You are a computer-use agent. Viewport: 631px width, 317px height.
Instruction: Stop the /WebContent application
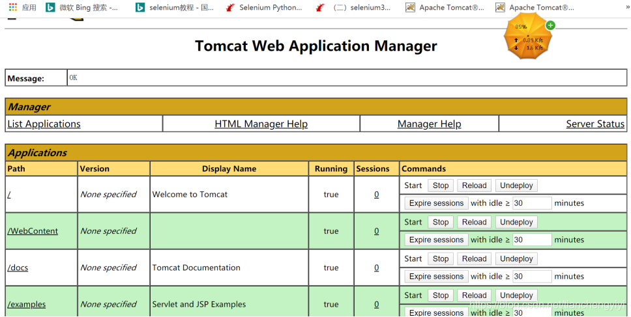(441, 222)
